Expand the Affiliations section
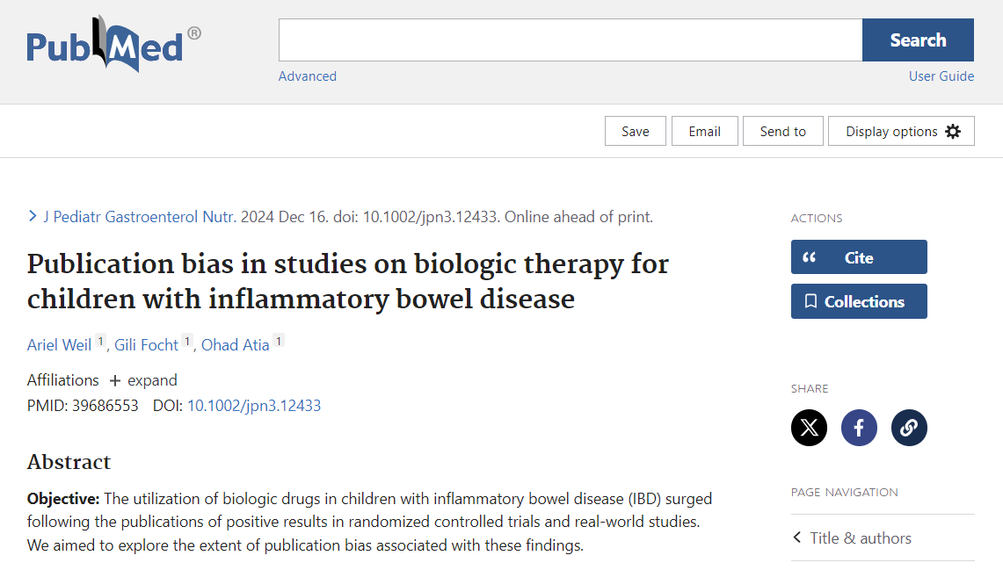Image resolution: width=1003 pixels, height=570 pixels. click(142, 380)
